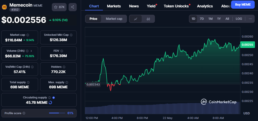Show info icon next to Holders

pyautogui.click(x=64, y=67)
